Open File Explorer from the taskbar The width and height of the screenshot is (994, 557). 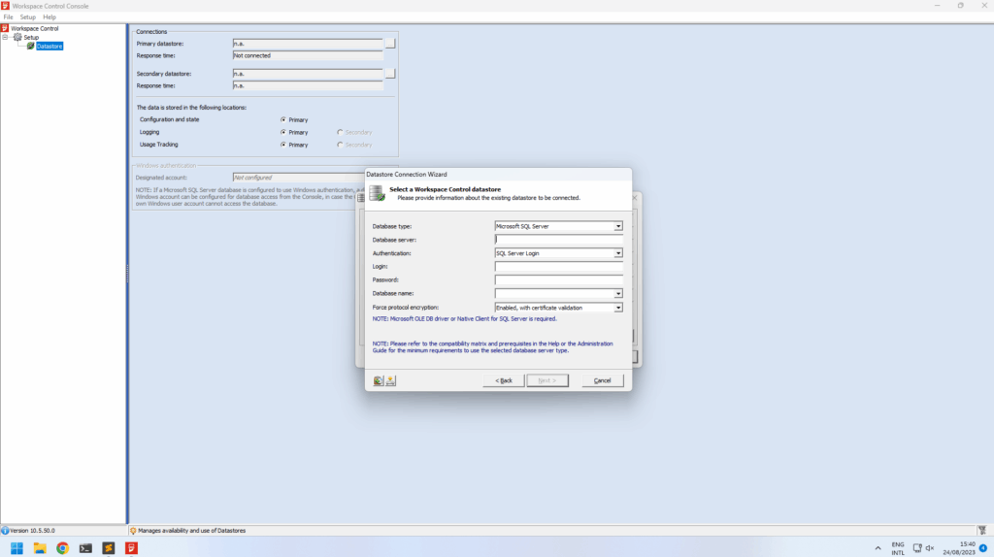39,548
